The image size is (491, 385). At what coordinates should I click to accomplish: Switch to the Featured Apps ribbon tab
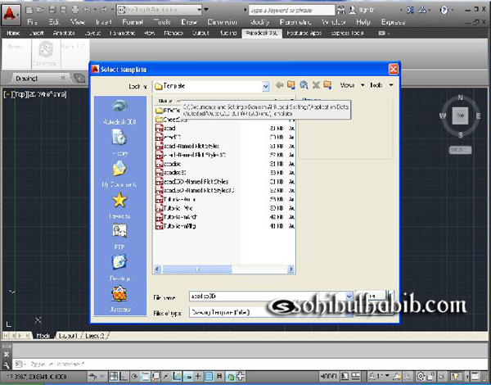pyautogui.click(x=304, y=34)
